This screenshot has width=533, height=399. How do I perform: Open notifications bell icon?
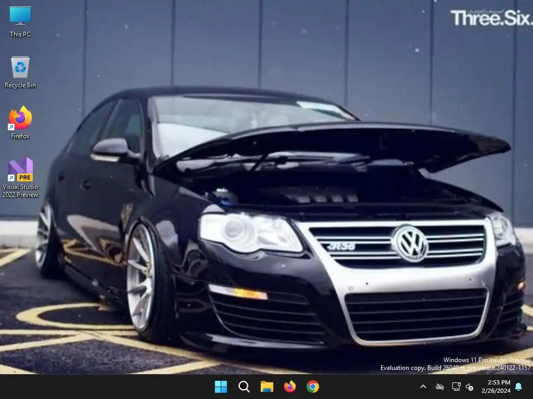pyautogui.click(x=519, y=387)
